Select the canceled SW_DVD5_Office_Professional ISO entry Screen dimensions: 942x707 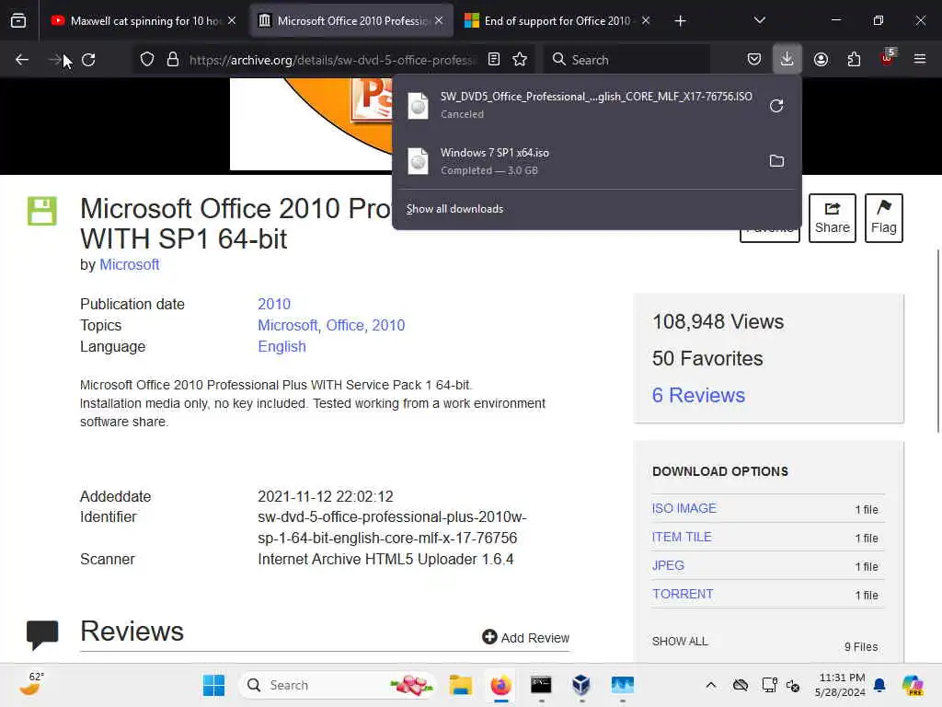(x=580, y=105)
